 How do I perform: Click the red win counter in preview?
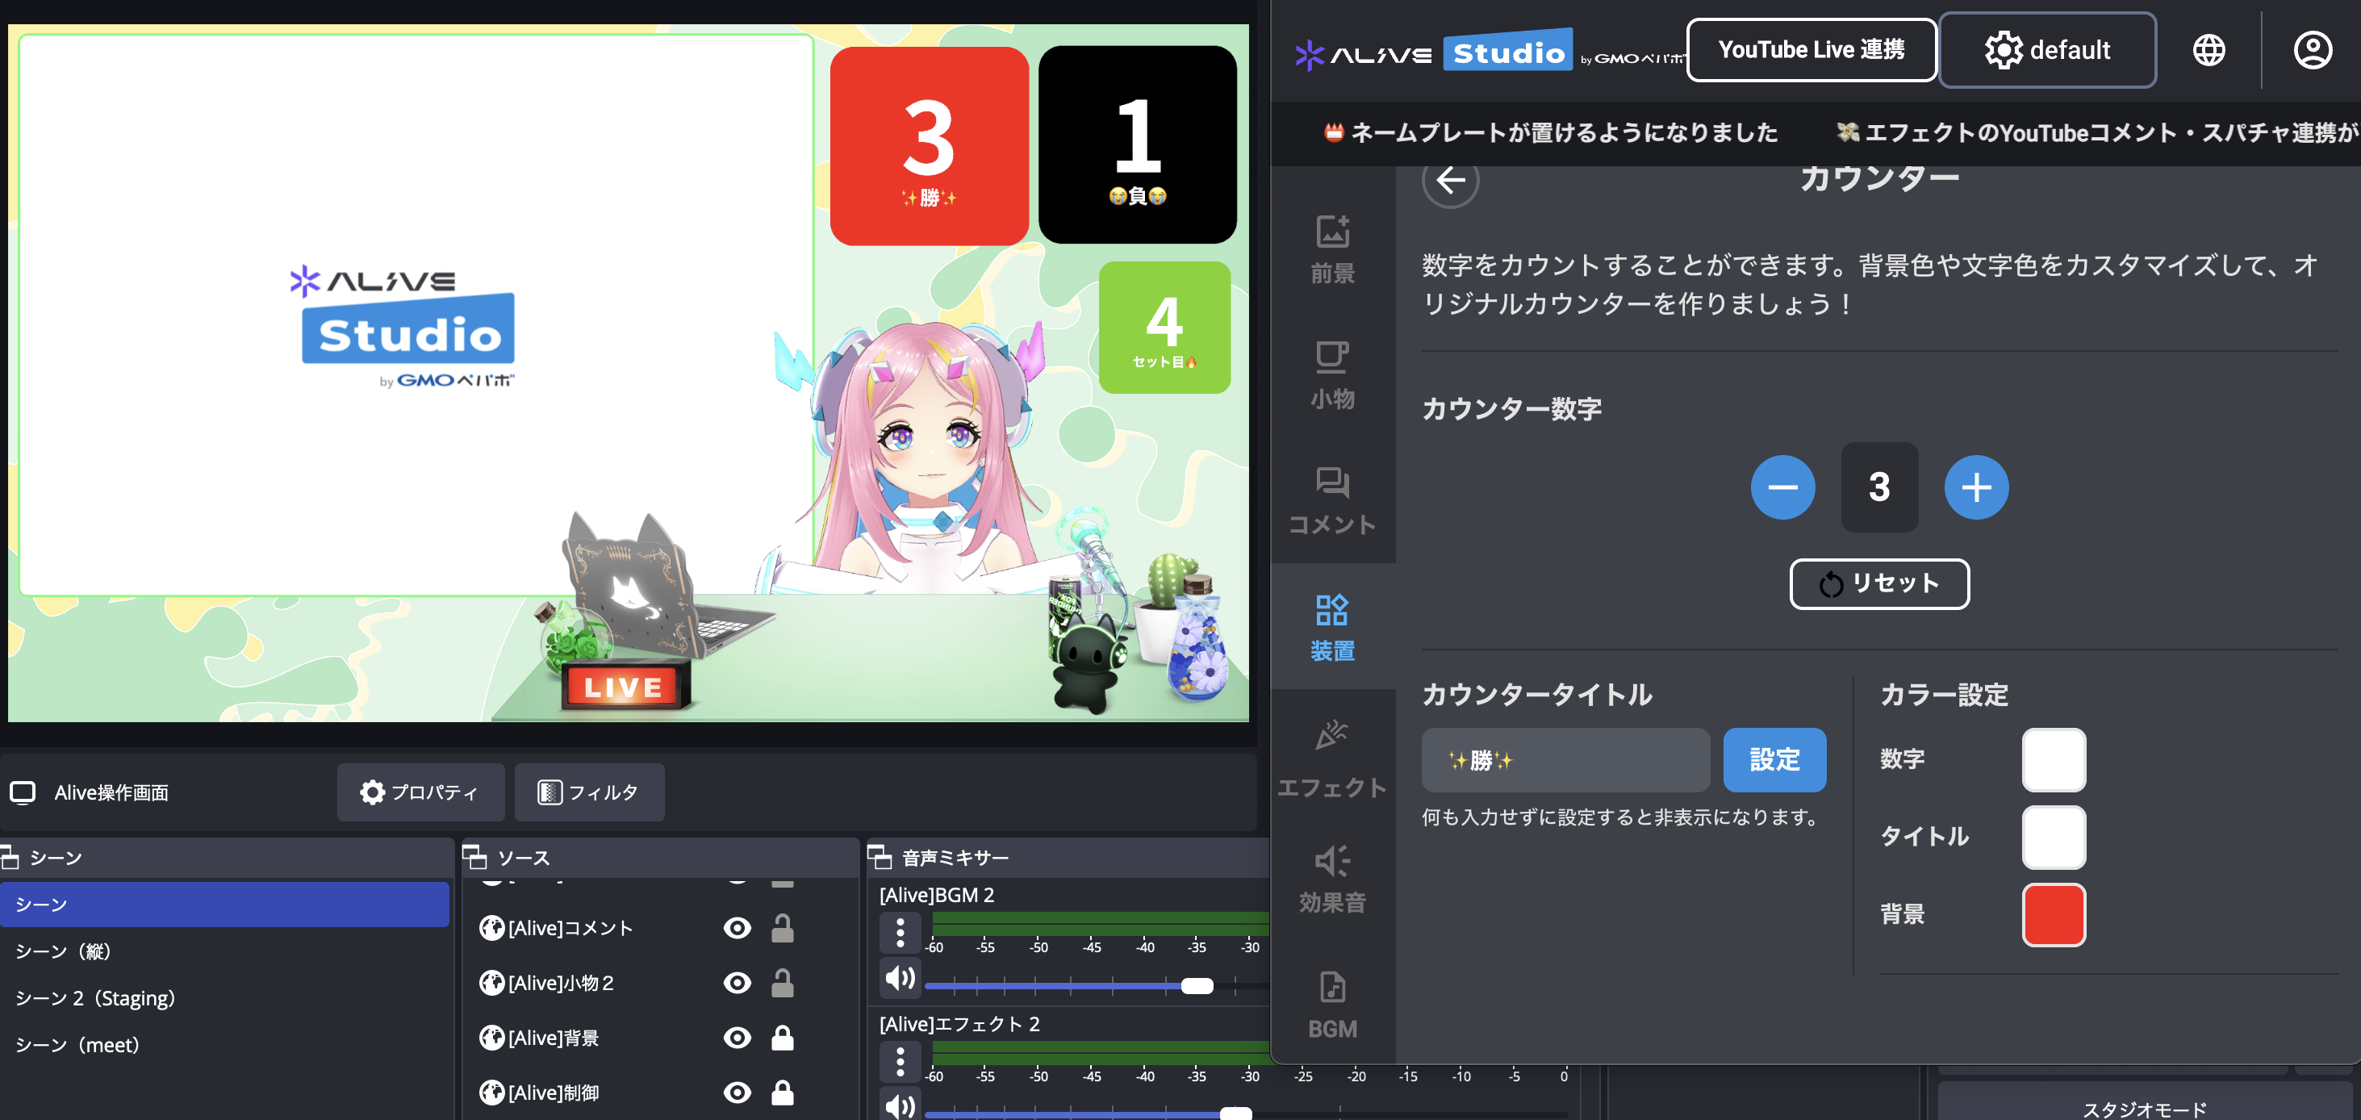pos(929,146)
